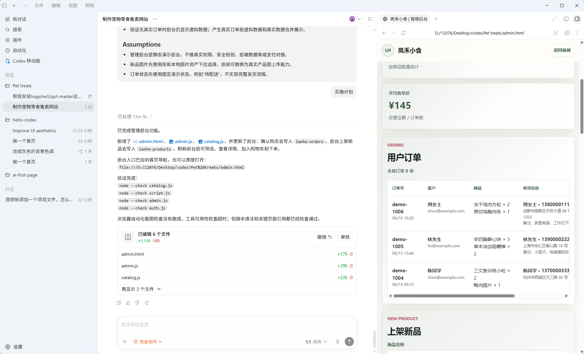Focus the 要求后续变更 input field
This screenshot has height=354, width=584.
(237, 325)
